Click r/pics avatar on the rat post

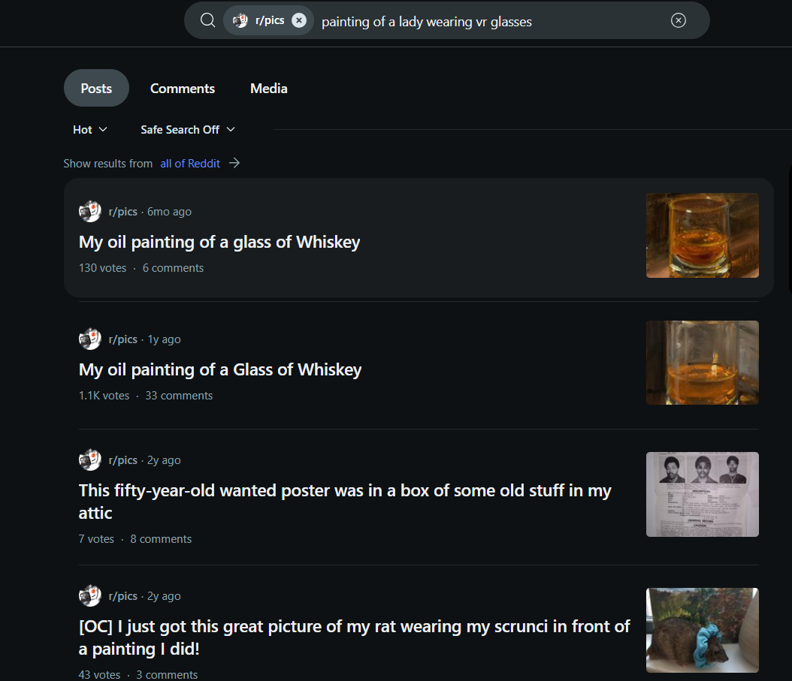(x=90, y=596)
